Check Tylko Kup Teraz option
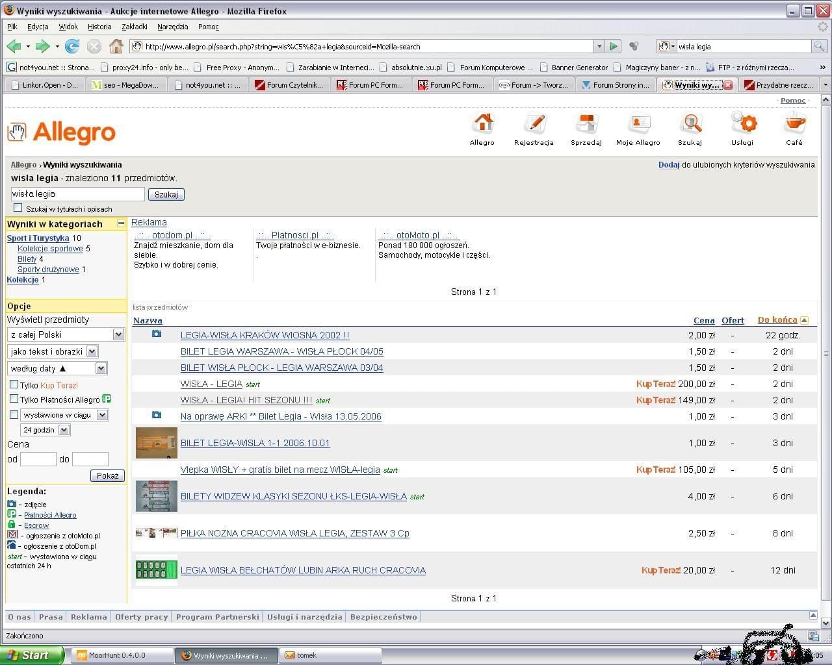The width and height of the screenshot is (832, 665). click(14, 384)
